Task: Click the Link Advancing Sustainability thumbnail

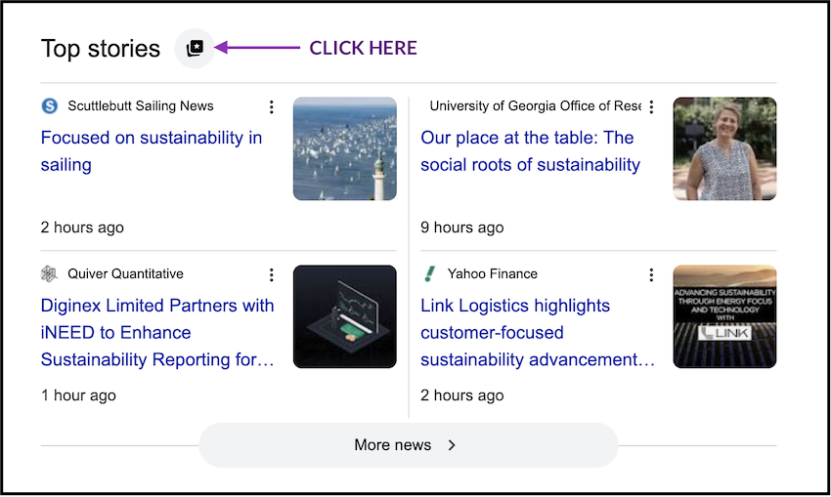Action: (x=724, y=316)
